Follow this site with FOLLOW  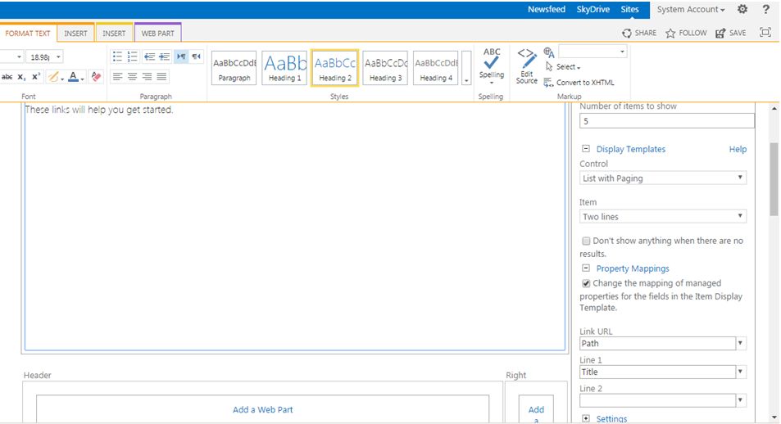pos(686,33)
